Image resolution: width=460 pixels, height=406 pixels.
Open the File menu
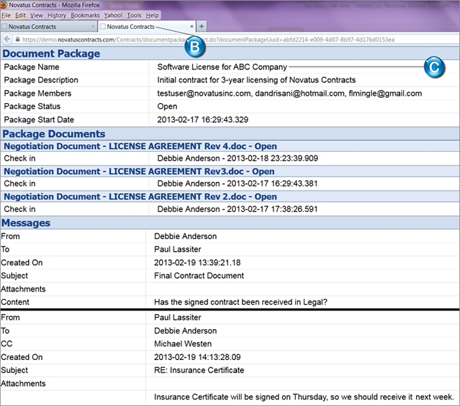pos(6,15)
